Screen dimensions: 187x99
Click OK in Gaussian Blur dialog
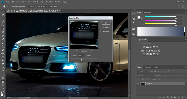point(106,23)
